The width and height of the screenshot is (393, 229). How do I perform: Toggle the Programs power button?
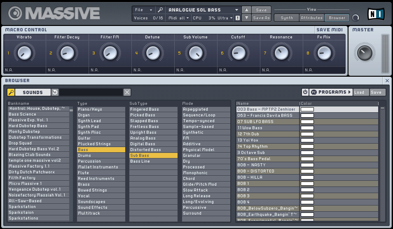point(305,92)
